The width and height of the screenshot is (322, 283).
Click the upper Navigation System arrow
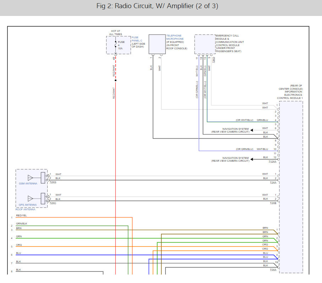coord(252,130)
